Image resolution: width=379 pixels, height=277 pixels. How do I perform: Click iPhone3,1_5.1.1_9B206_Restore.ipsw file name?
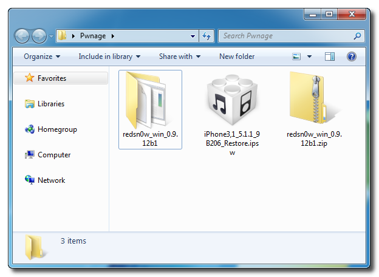[x=232, y=143]
